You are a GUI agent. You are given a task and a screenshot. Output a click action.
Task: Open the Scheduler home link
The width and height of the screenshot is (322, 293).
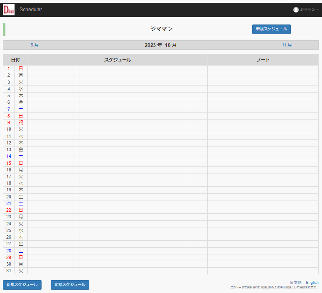pos(31,10)
